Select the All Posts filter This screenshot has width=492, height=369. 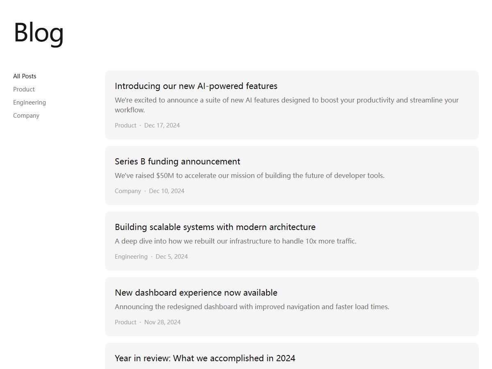25,76
